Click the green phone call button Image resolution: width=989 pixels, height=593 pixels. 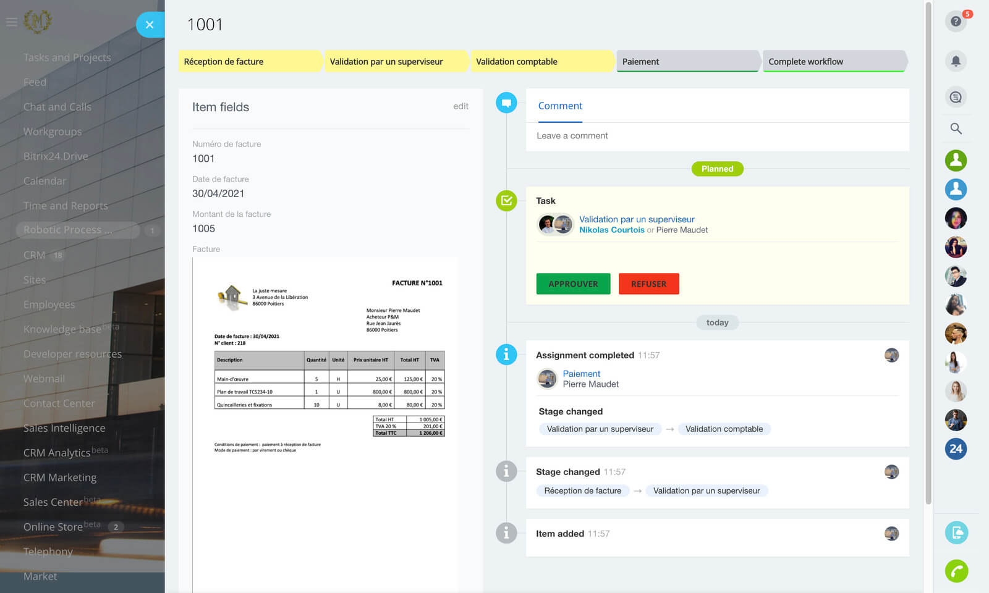coord(956,571)
